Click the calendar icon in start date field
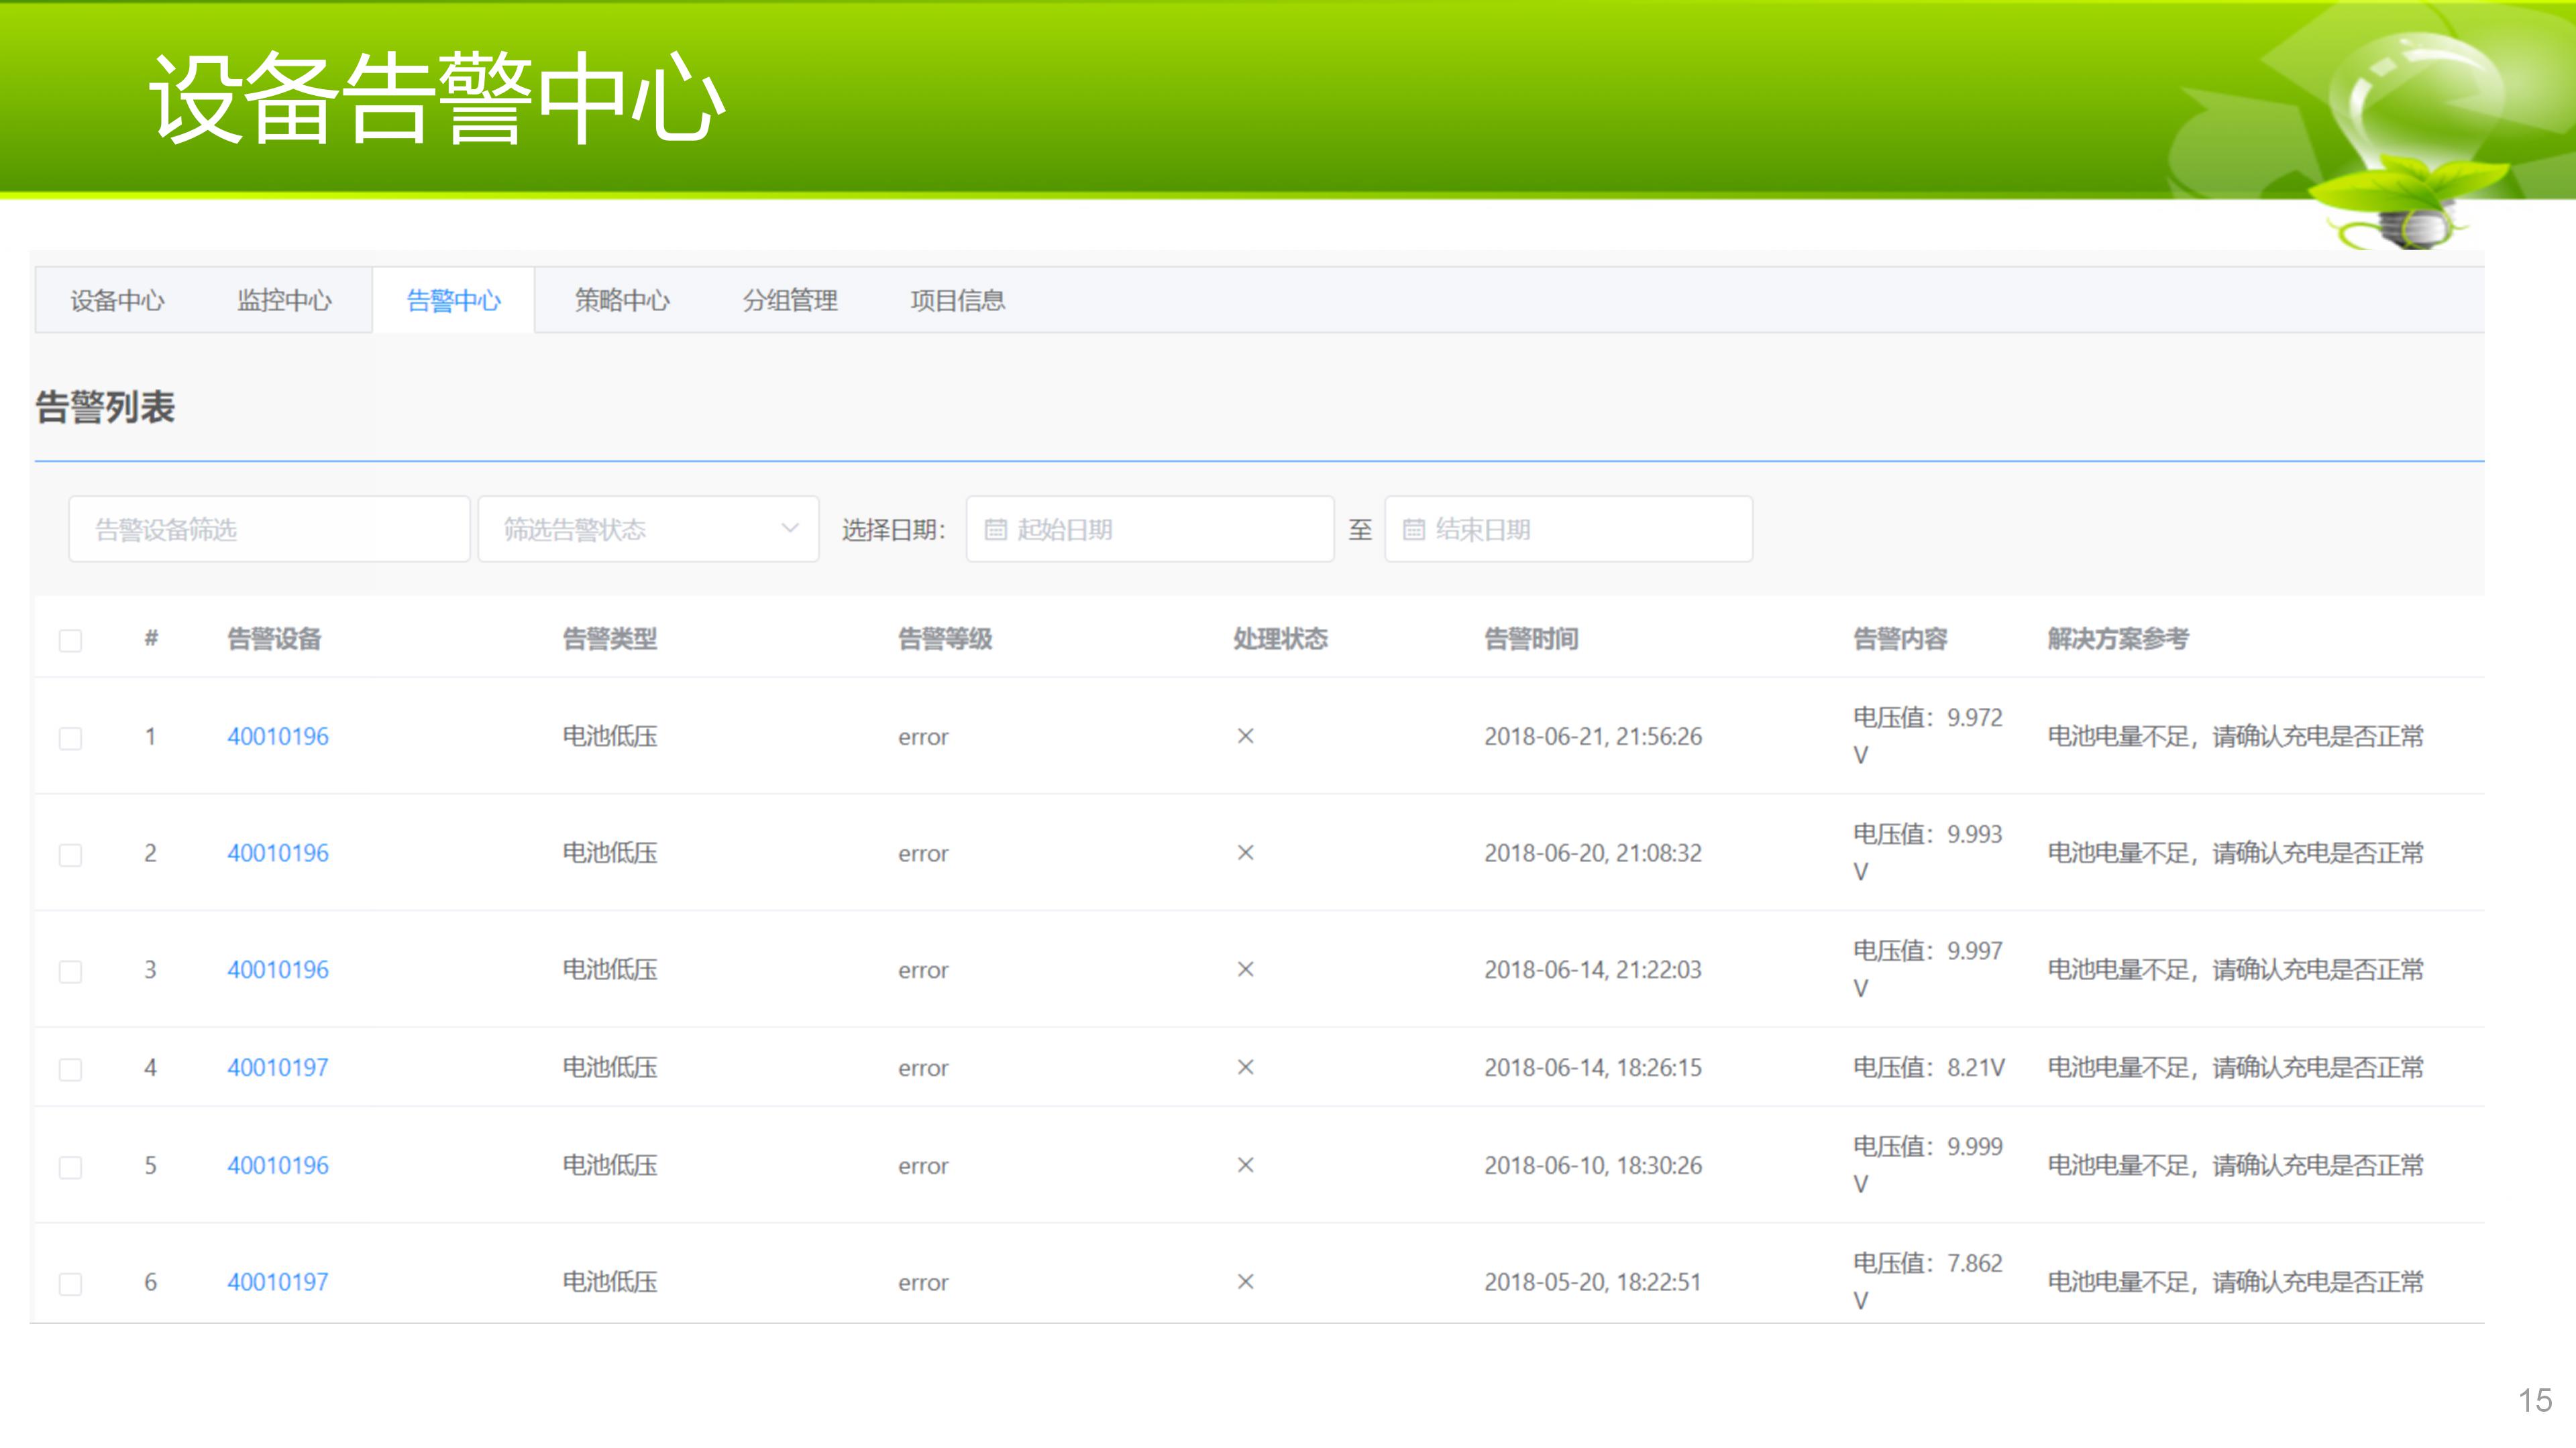 click(995, 530)
